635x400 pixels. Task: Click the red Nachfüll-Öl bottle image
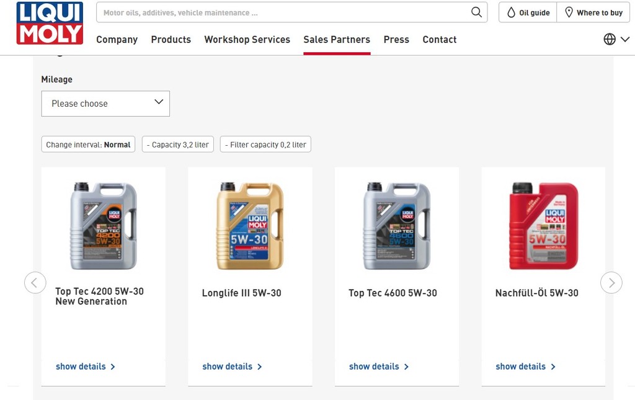(543, 226)
